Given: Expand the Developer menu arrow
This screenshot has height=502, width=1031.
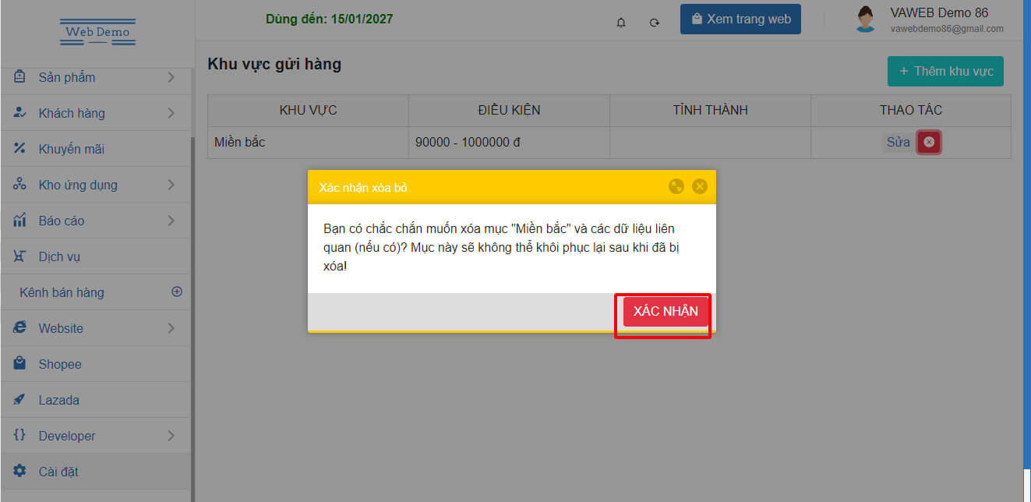Looking at the screenshot, I should pyautogui.click(x=171, y=436).
